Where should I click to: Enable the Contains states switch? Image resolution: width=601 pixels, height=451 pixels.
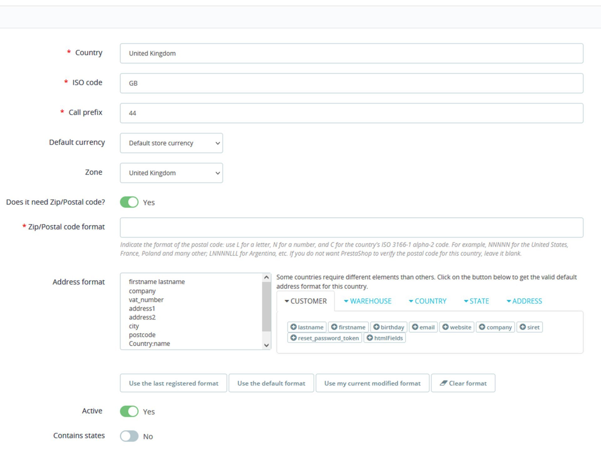129,436
